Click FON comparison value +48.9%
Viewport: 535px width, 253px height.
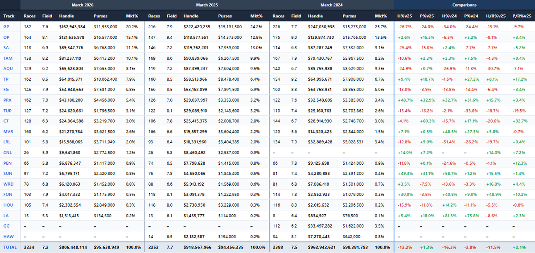pyautogui.click(x=493, y=194)
